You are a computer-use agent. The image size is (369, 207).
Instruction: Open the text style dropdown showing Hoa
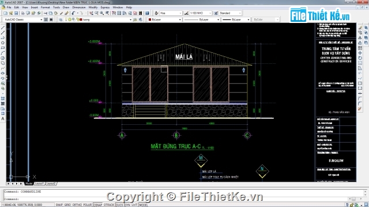tap(171, 13)
